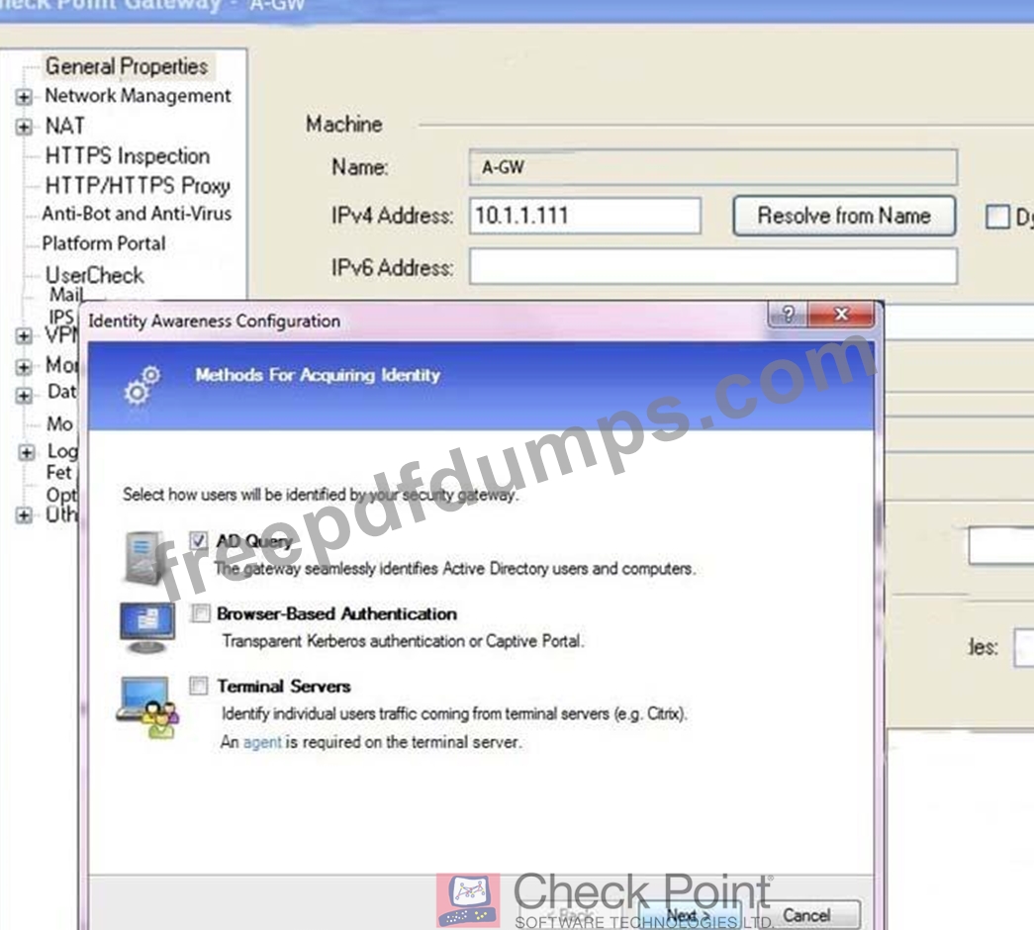The image size is (1034, 930).
Task: Click the gears icon in wizard header
Action: point(141,385)
